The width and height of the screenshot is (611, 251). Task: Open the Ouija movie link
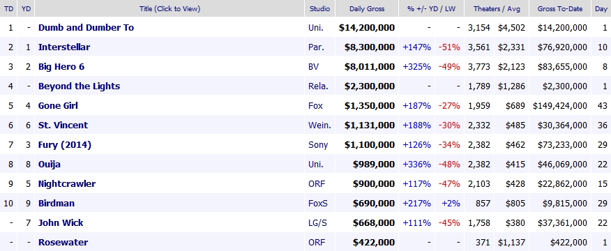49,164
